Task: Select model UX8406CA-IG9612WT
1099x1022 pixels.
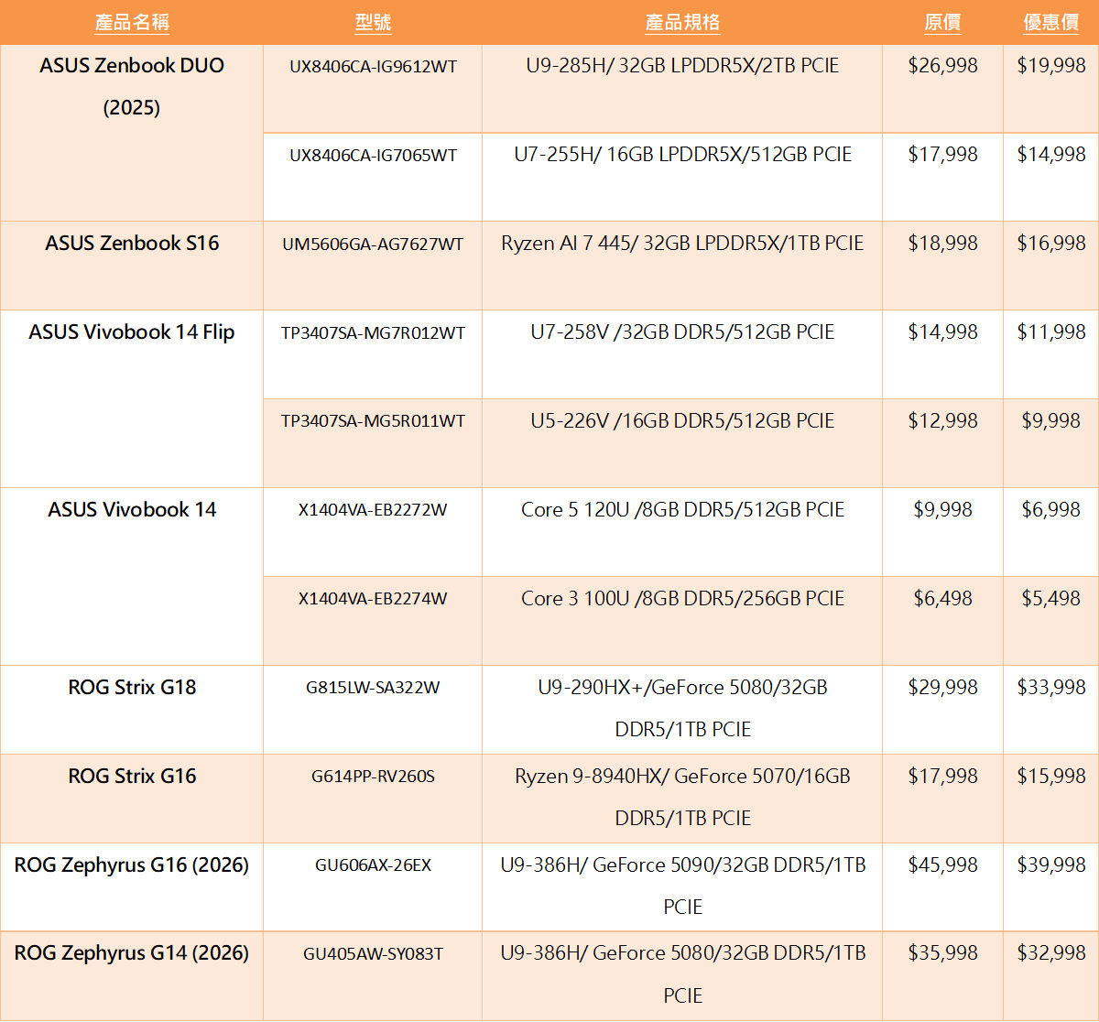Action: point(373,67)
